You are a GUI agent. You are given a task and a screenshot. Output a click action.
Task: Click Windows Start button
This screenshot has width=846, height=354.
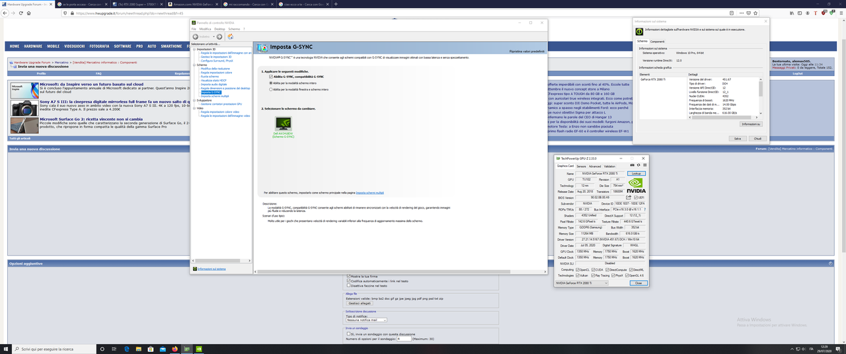(5, 348)
